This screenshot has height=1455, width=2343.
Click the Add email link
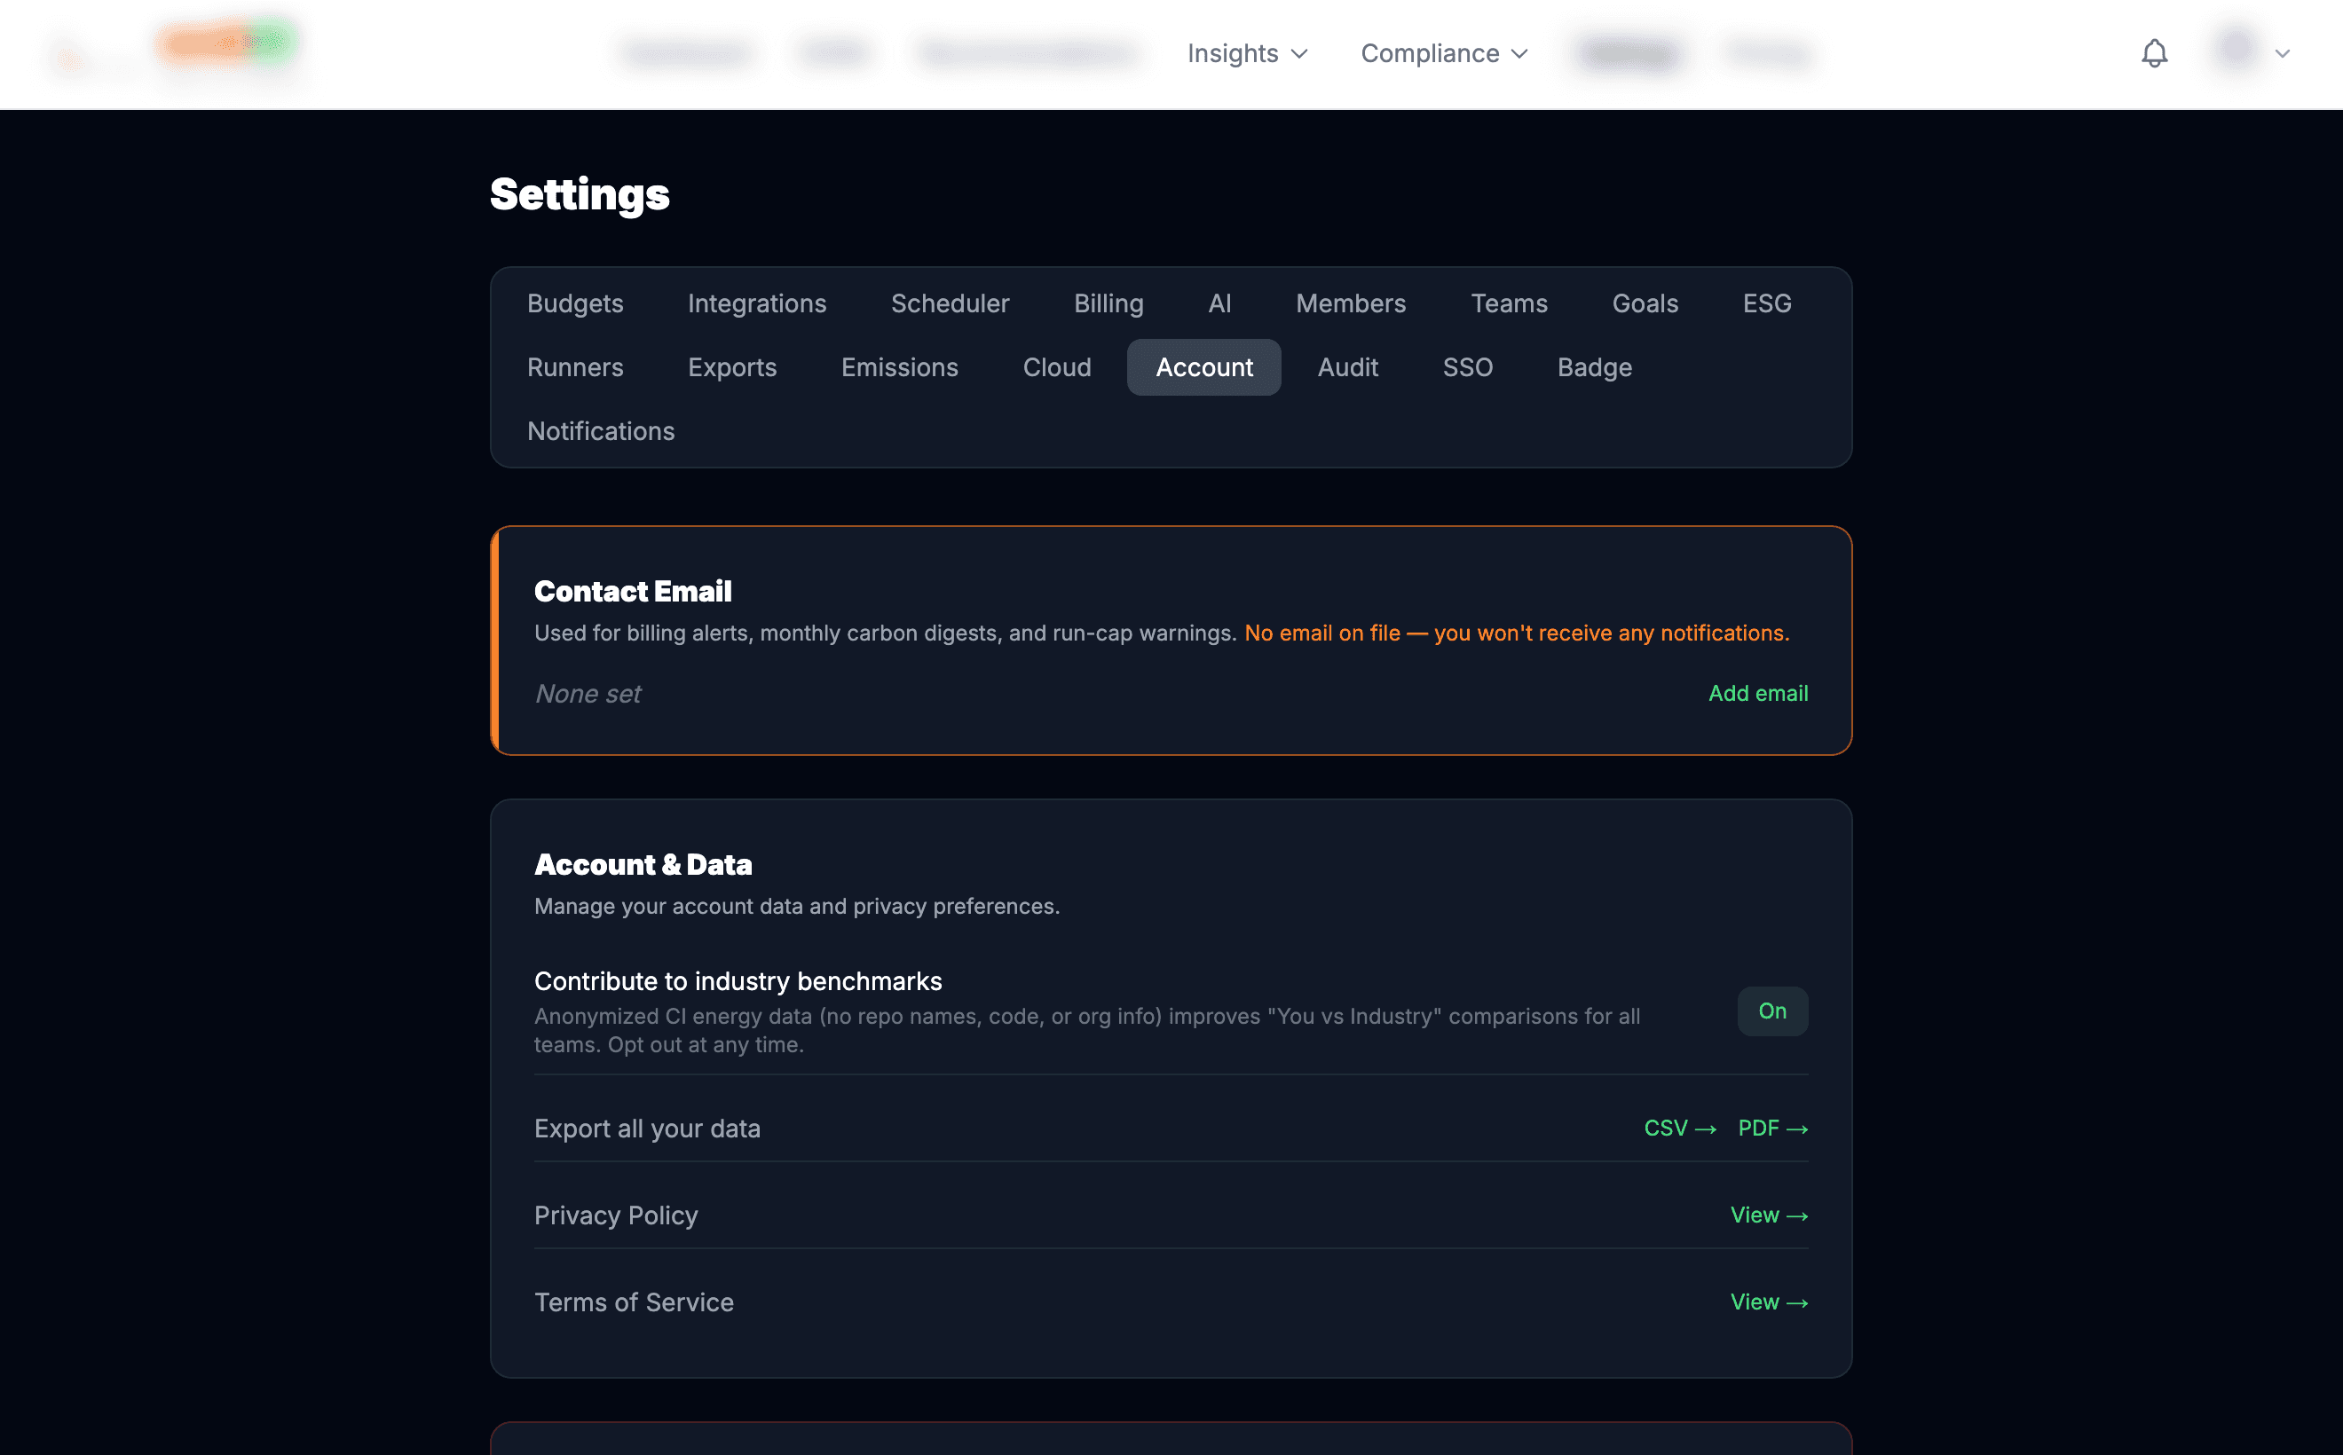click(x=1758, y=693)
